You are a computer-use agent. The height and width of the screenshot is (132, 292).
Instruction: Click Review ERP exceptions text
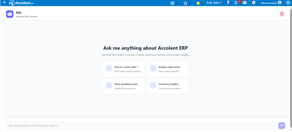tap(125, 88)
